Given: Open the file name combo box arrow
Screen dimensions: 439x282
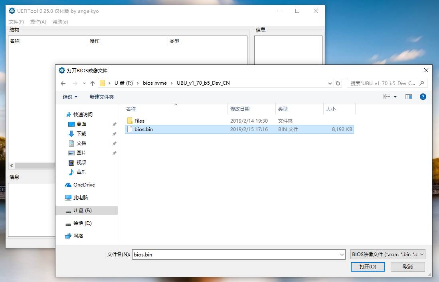Looking at the screenshot, I should [x=342, y=254].
